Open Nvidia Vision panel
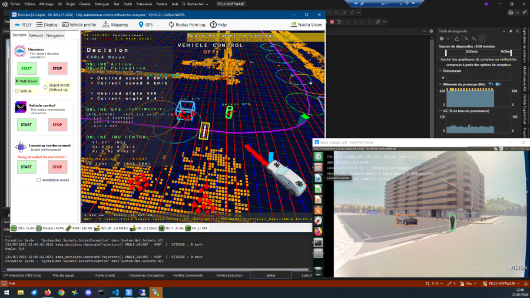530x298 pixels. (x=307, y=25)
